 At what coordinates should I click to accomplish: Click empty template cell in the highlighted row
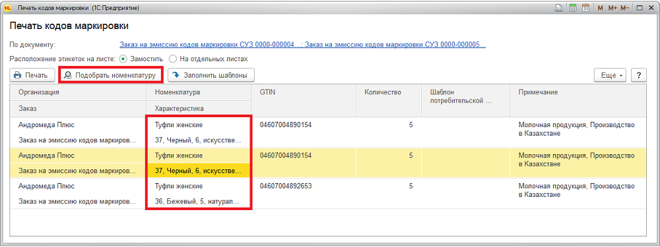465,163
